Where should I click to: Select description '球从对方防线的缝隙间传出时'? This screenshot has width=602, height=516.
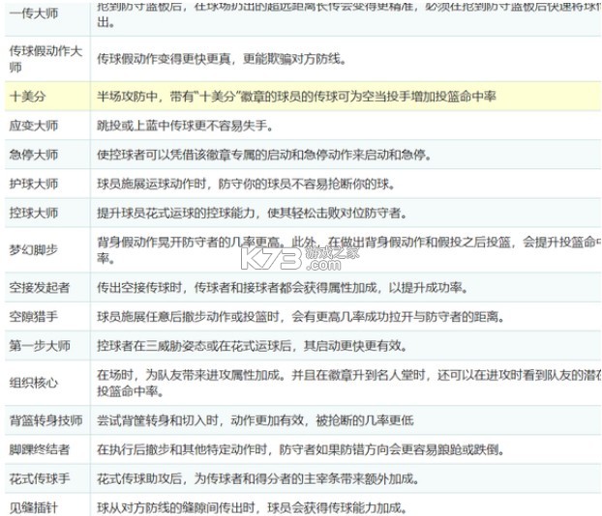click(x=176, y=508)
